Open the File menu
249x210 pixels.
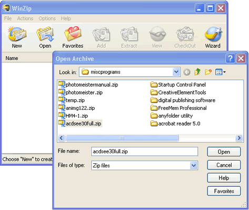click(x=8, y=18)
